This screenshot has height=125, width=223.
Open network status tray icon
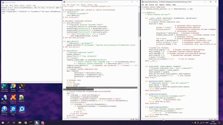[x=201, y=123]
